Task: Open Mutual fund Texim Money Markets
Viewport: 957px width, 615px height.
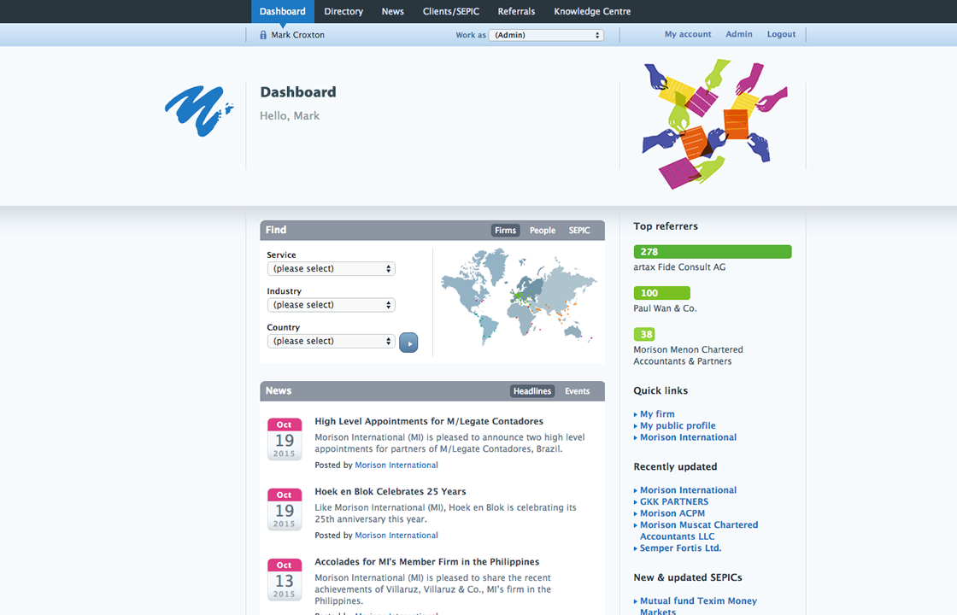Action: [x=698, y=606]
